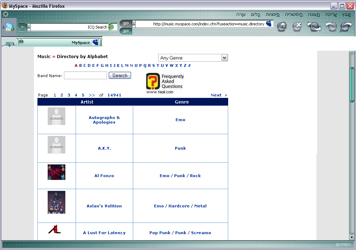Click the right-pointing curved arrow navigation button
Screen dimensions: 356x250
tap(346, 27)
